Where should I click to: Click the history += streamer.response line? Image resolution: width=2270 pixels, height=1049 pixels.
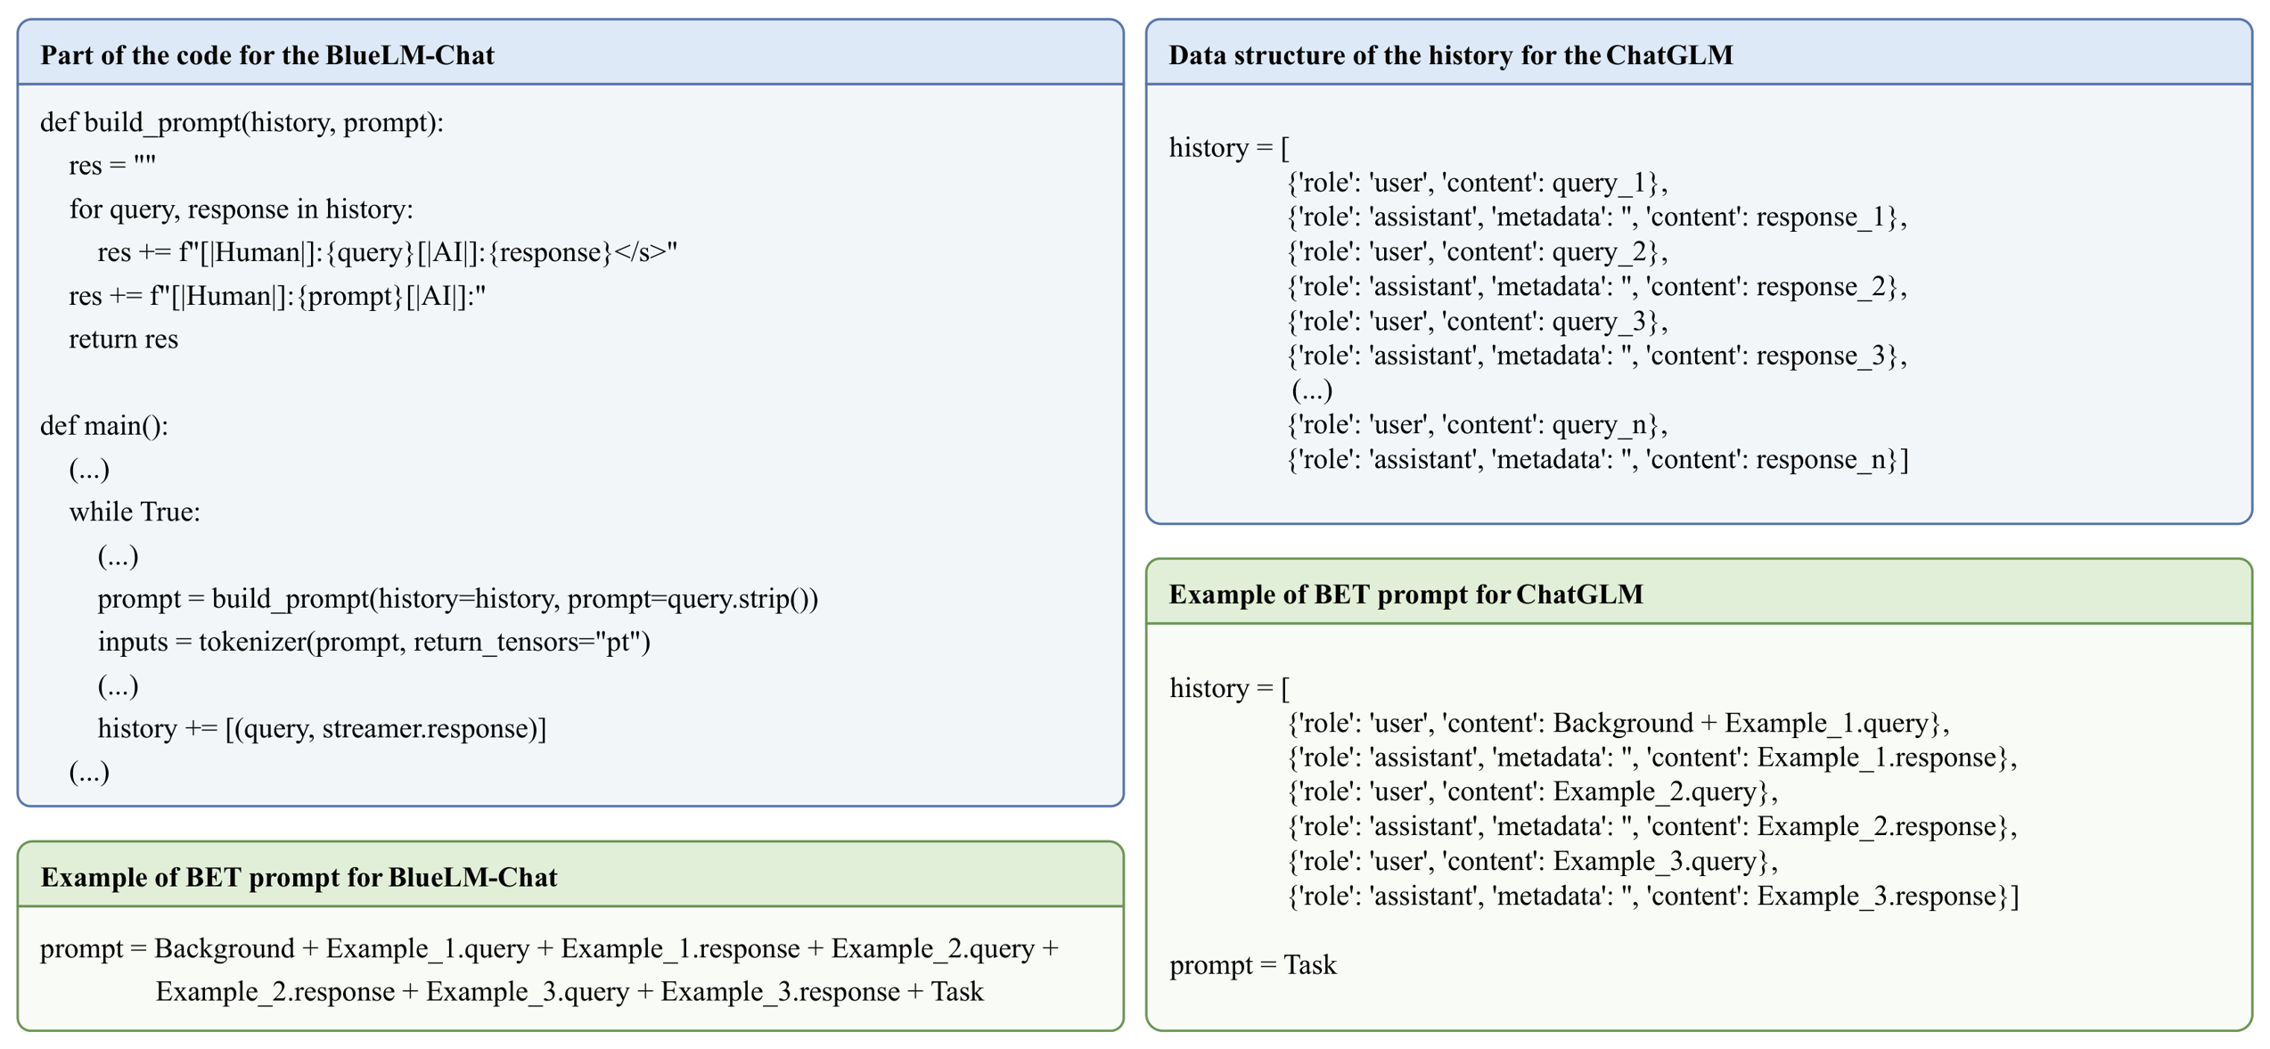pos(322,729)
